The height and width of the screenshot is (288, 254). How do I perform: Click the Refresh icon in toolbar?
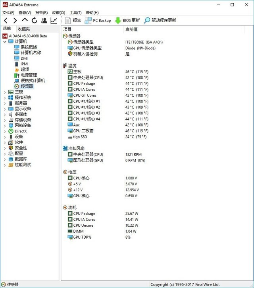(35, 20)
